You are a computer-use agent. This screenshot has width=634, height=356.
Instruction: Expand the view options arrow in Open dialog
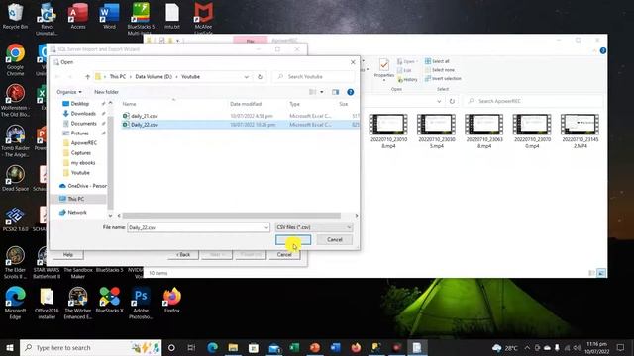pyautogui.click(x=322, y=92)
